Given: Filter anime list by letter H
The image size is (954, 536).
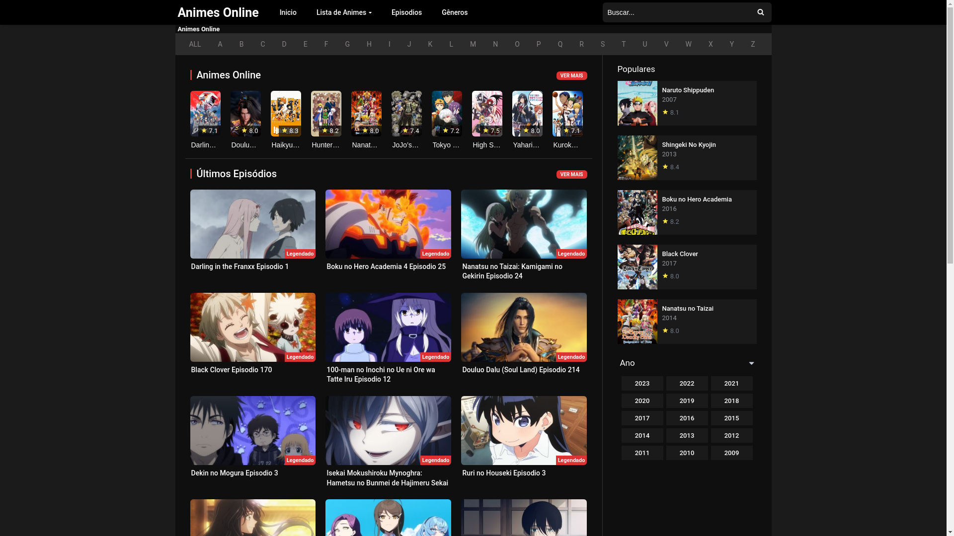Looking at the screenshot, I should pyautogui.click(x=369, y=44).
